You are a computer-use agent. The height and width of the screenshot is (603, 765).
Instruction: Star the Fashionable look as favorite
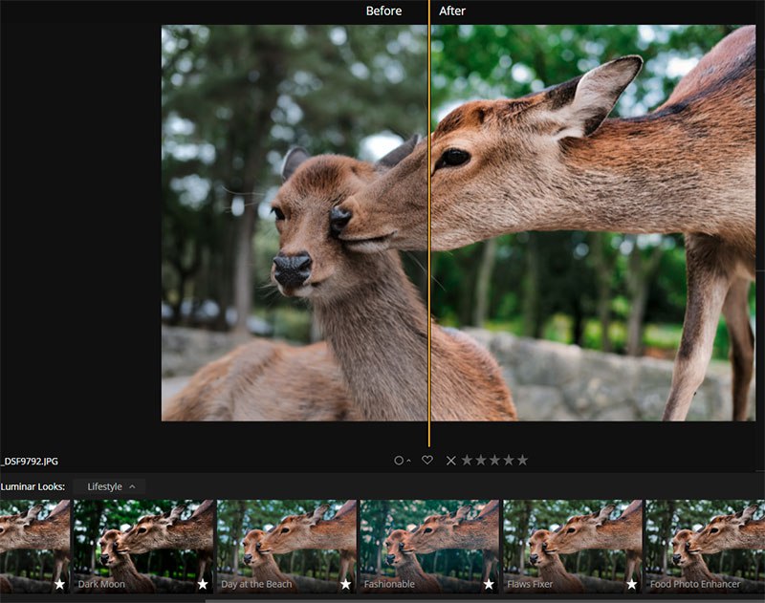[489, 584]
